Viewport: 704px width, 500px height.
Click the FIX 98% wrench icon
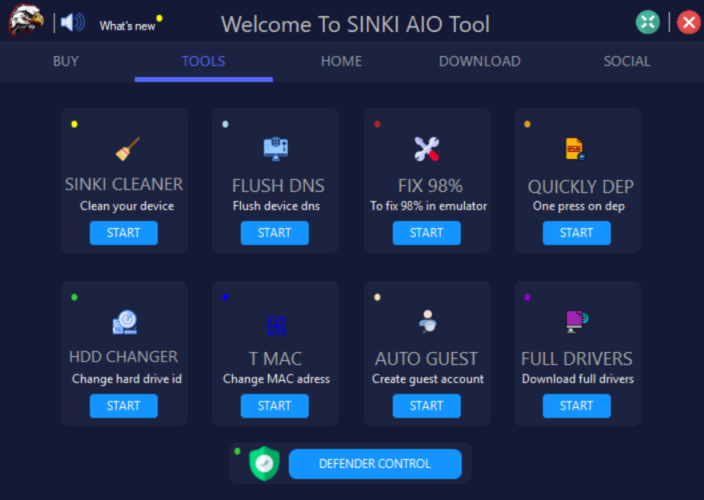tap(426, 149)
